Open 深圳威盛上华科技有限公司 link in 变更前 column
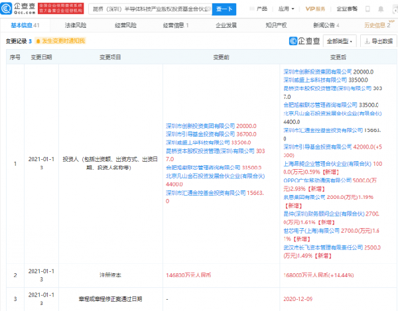The image size is (398, 311). 198,143
